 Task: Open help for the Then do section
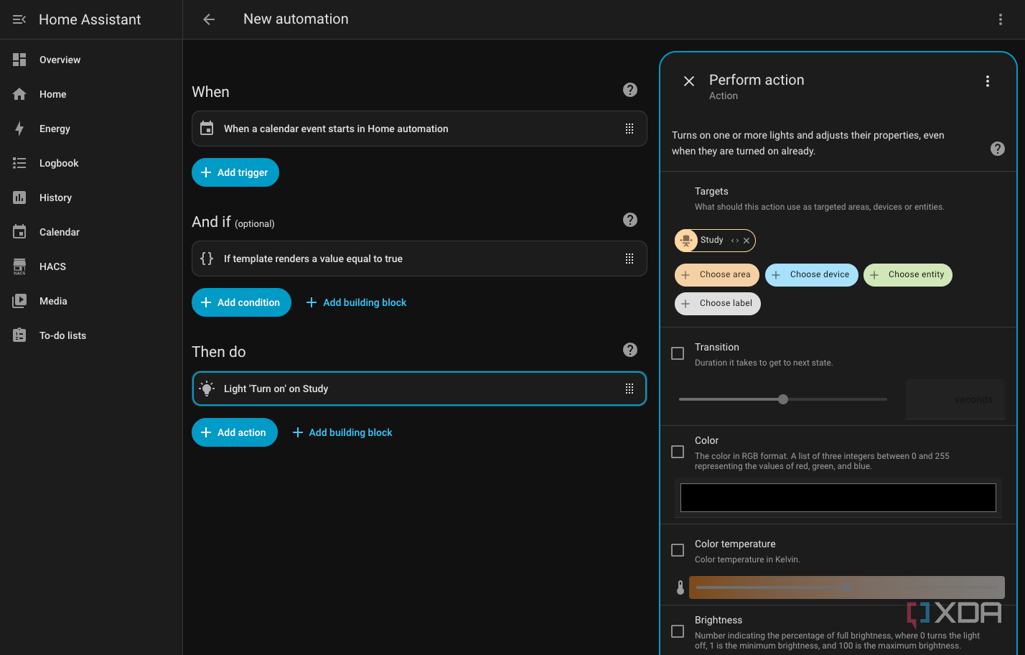click(630, 350)
